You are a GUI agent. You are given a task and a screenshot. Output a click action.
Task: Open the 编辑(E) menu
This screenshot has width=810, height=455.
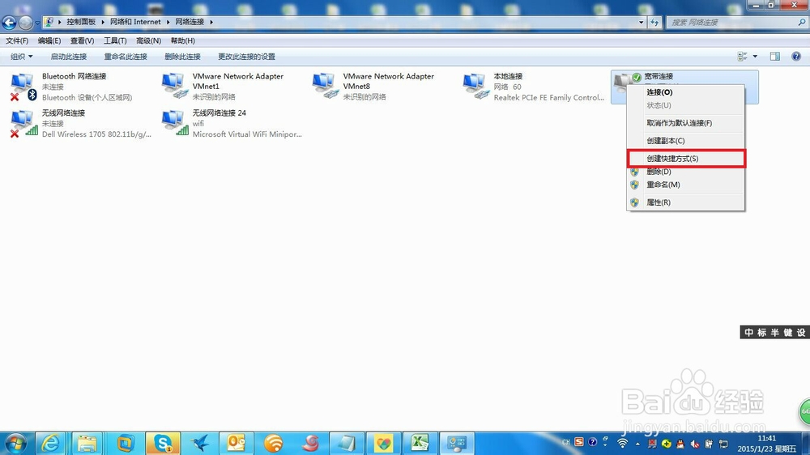(49, 40)
